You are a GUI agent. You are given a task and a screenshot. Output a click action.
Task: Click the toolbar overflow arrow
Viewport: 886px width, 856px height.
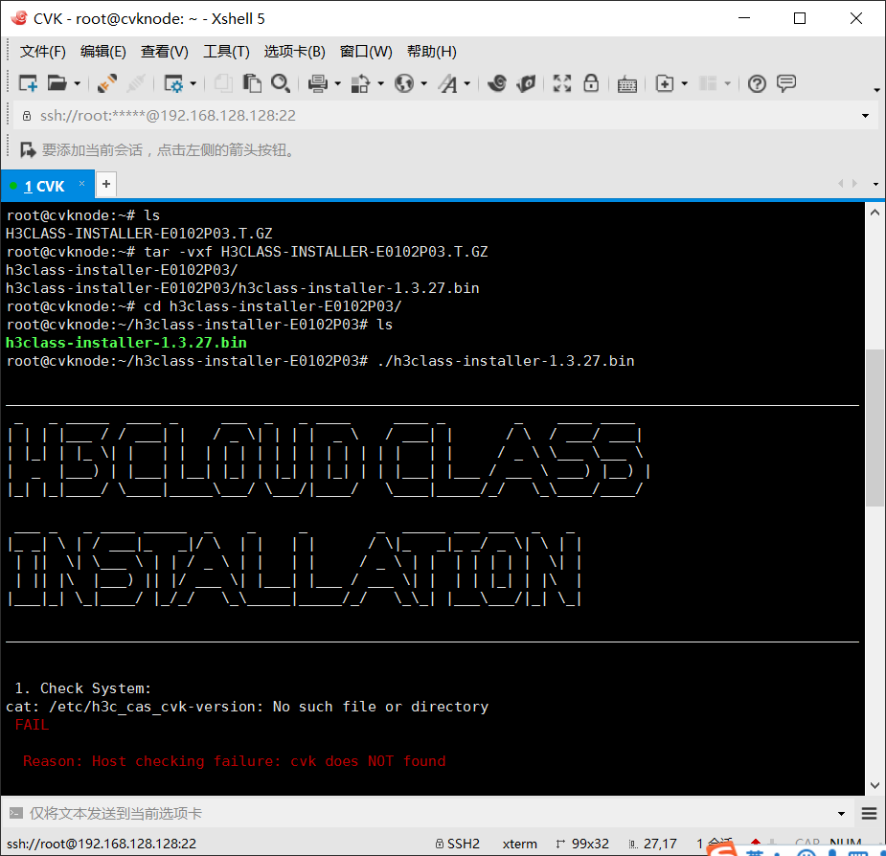(x=876, y=90)
